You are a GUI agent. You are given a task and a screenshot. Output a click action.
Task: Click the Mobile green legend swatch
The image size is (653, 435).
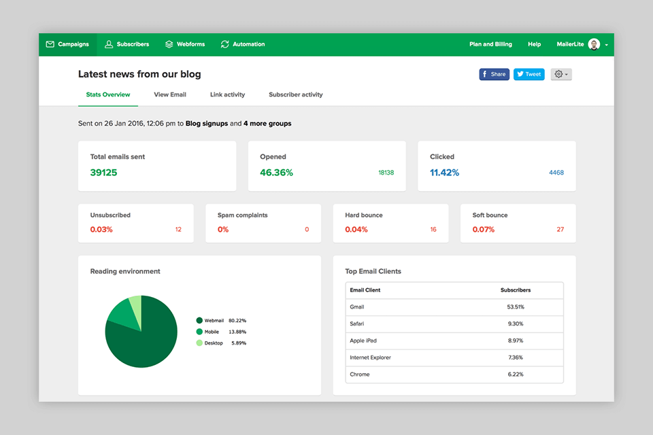199,332
